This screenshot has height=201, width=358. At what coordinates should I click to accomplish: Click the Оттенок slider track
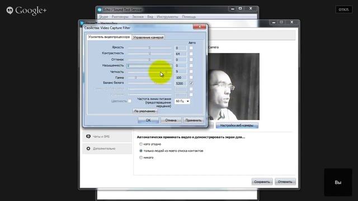click(x=149, y=60)
